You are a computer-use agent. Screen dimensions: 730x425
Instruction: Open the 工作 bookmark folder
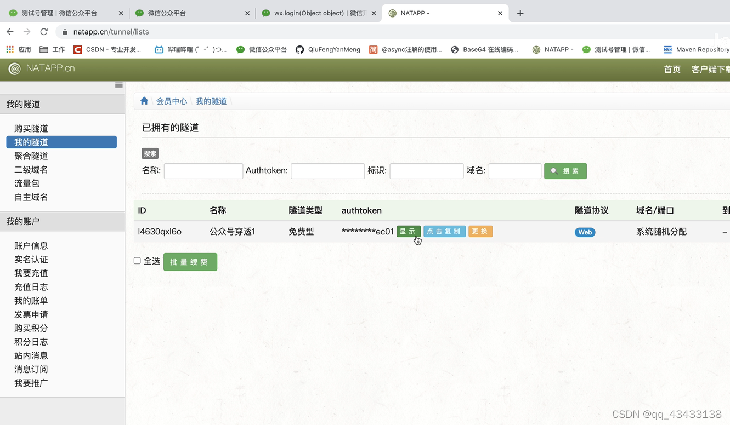[x=52, y=49]
